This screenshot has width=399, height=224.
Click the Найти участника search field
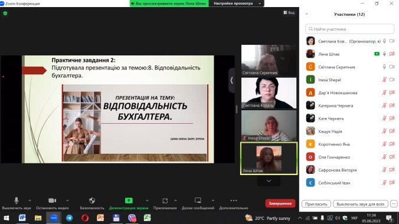[349, 29]
